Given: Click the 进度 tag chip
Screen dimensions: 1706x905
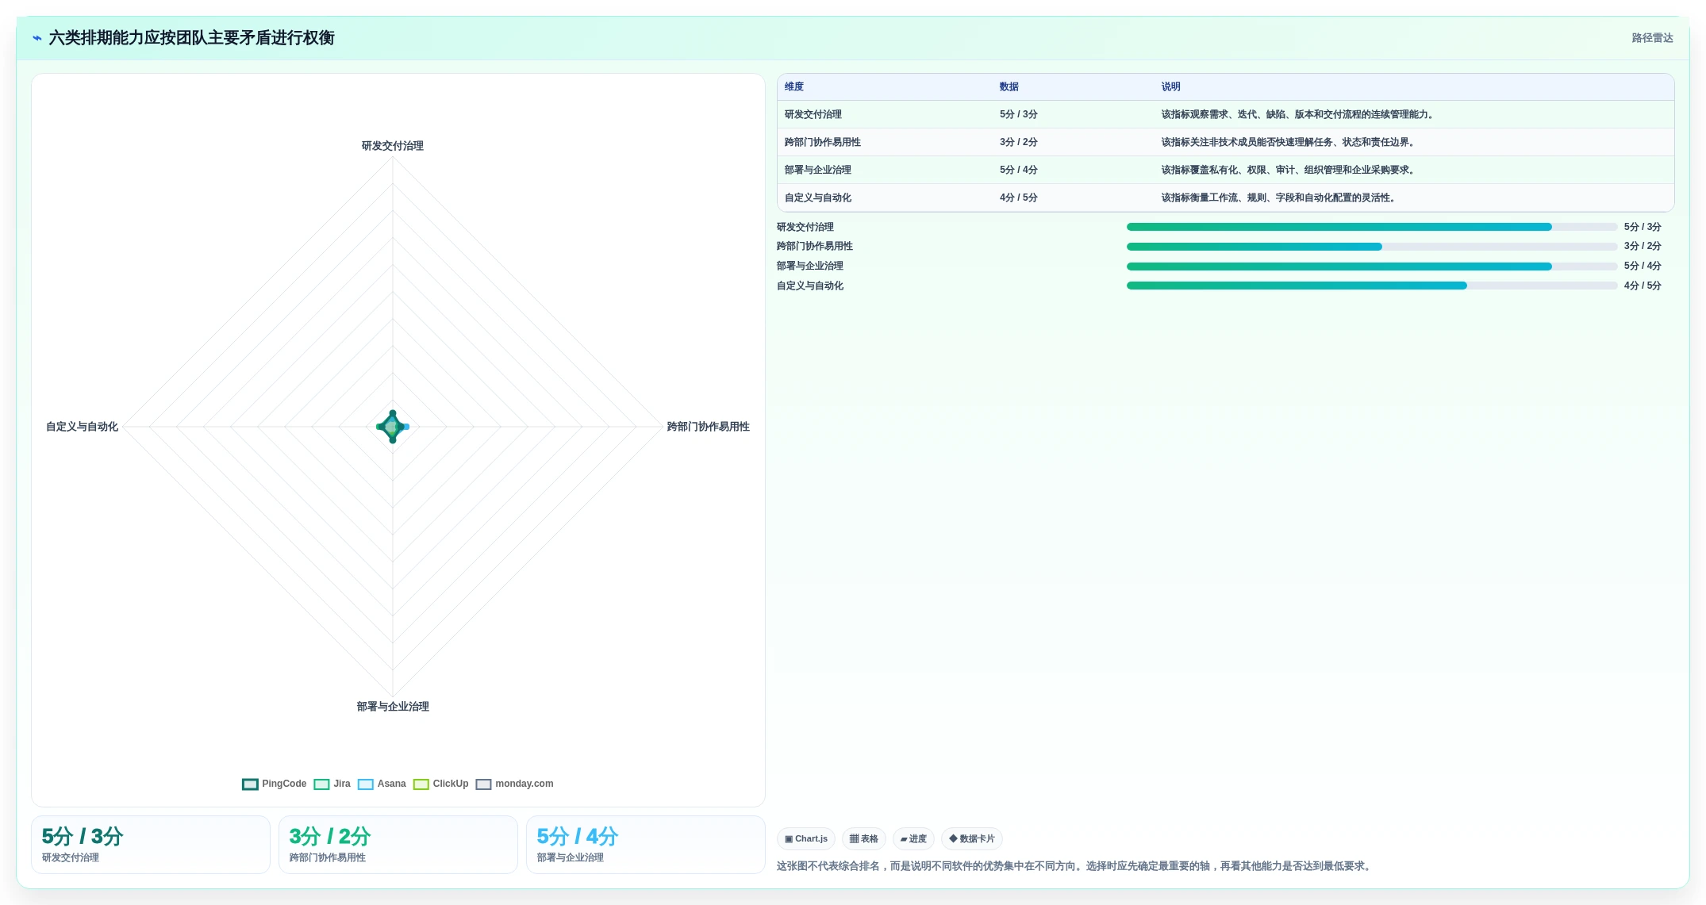Looking at the screenshot, I should coord(913,839).
